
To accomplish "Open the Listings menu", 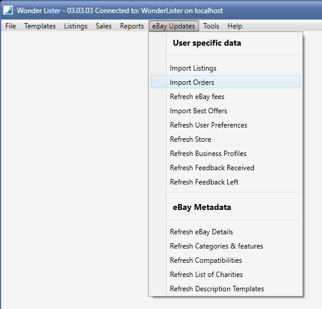I will coord(76,26).
